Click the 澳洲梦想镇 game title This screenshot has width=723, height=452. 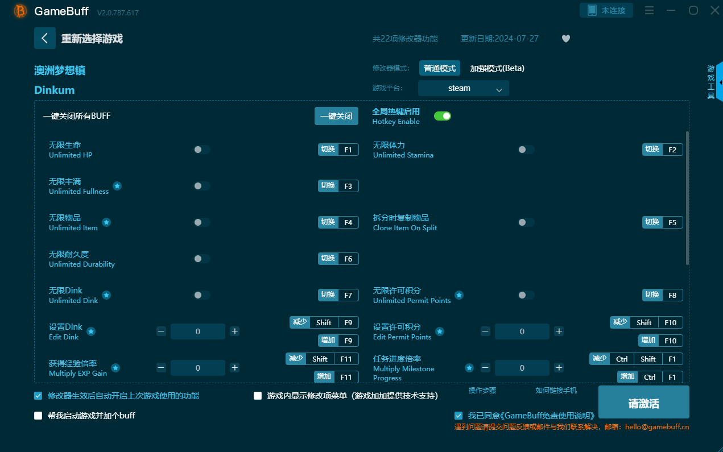click(60, 71)
